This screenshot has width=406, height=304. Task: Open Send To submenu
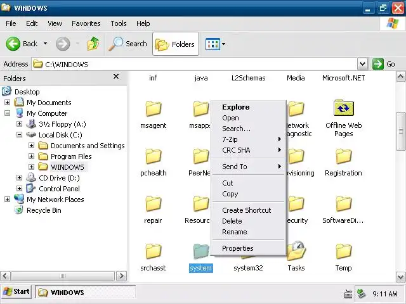249,167
